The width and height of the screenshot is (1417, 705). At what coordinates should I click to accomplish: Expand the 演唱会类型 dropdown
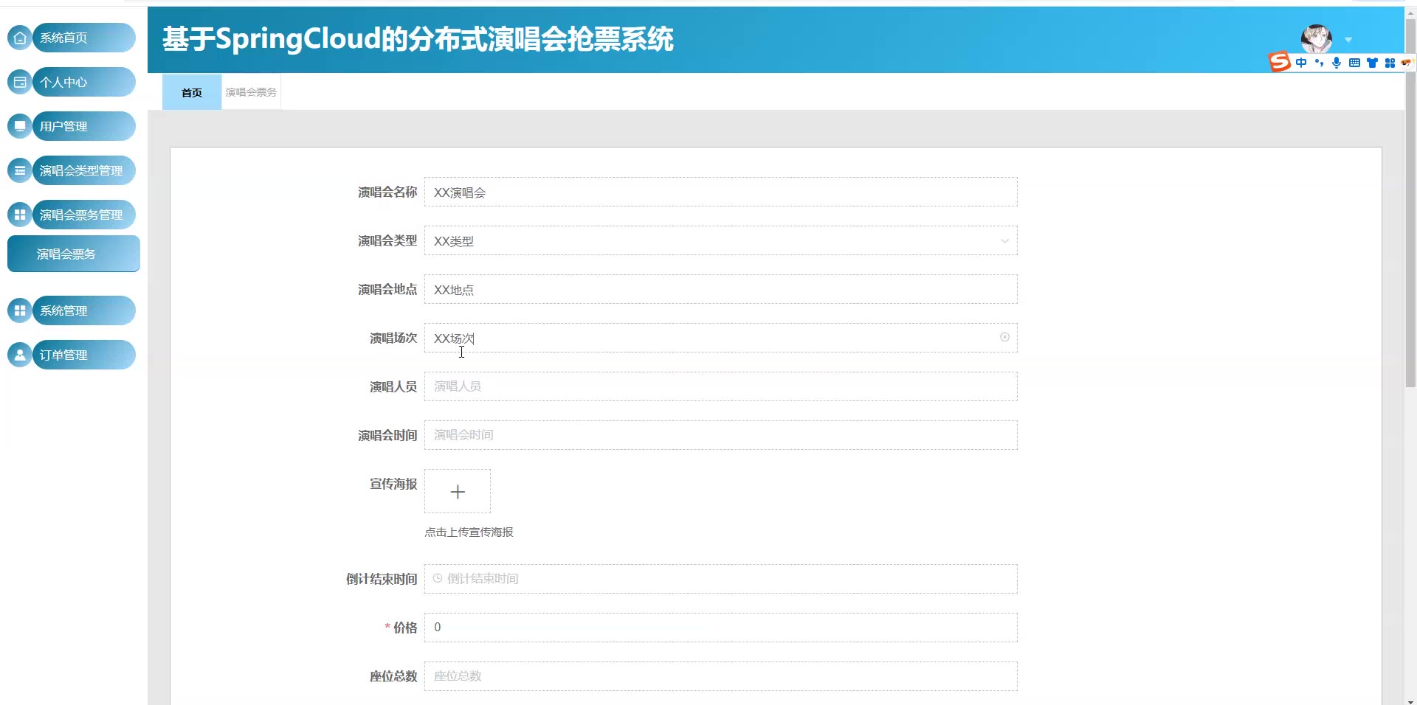[x=1004, y=240]
